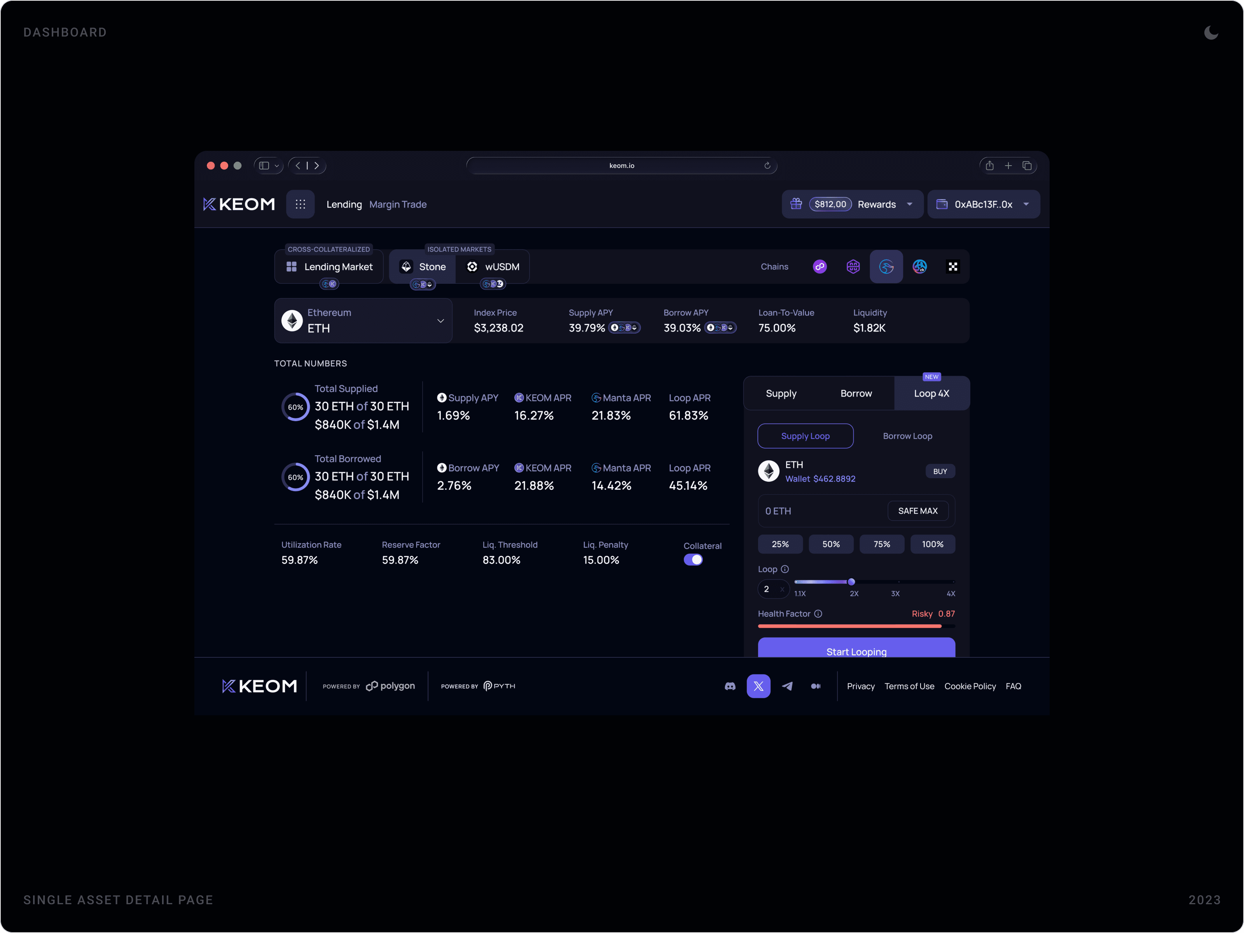This screenshot has height=933, width=1244.
Task: Expand the Ethereum asset selector dropdown
Action: coord(440,321)
